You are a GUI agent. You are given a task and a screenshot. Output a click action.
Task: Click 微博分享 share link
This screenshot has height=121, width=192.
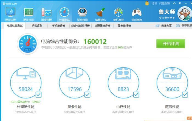(x=166, y=26)
